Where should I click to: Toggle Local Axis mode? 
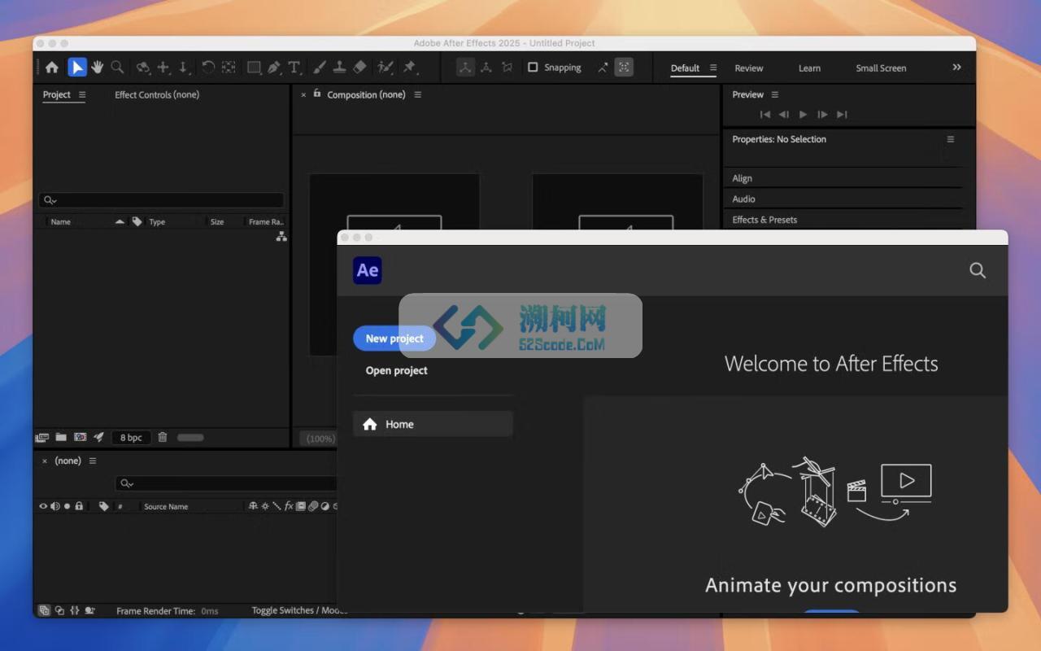(x=465, y=68)
